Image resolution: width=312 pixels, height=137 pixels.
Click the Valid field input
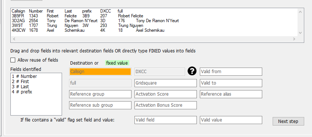coord(166,120)
